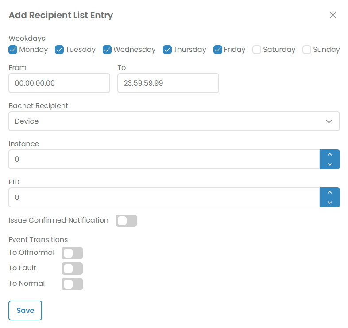The width and height of the screenshot is (348, 328).
Task: Toggle Issue Confirmed Notification switch
Action: pyautogui.click(x=126, y=221)
